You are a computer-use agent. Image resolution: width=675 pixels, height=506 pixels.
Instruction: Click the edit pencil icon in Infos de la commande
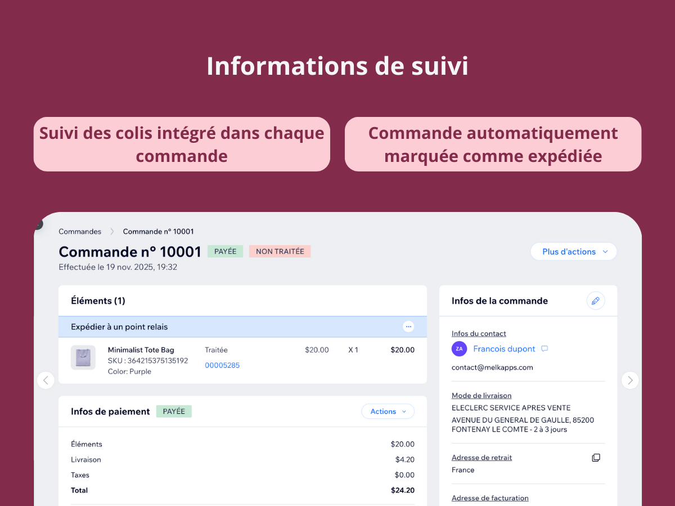[596, 301]
